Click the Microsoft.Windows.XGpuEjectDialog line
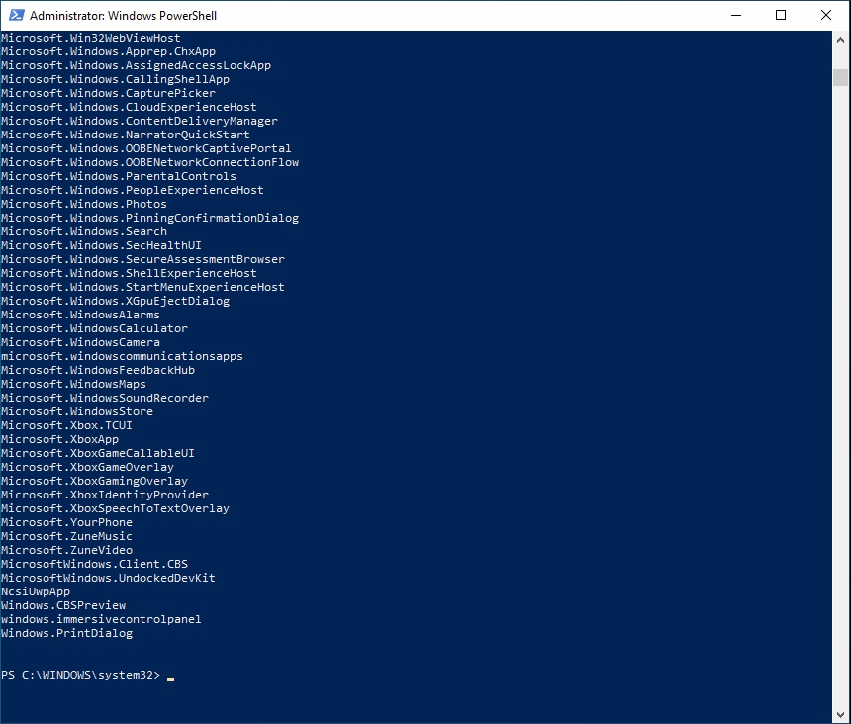The image size is (851, 724). click(x=115, y=301)
